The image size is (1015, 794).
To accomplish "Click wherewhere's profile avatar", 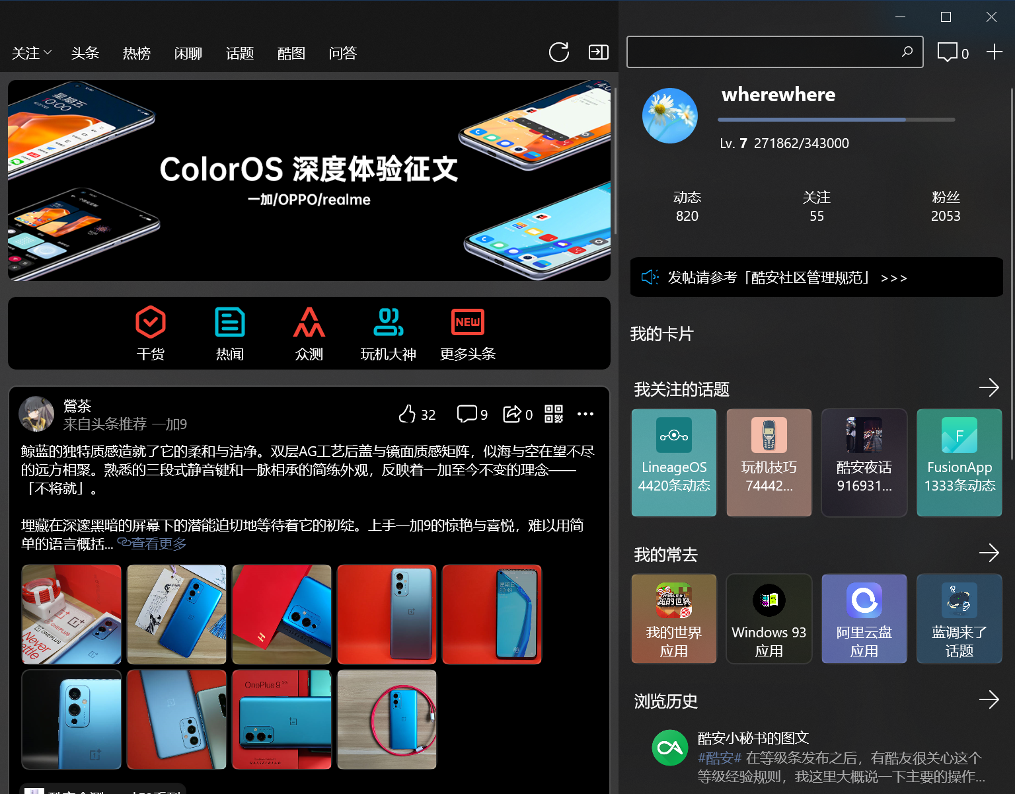I will (x=670, y=116).
